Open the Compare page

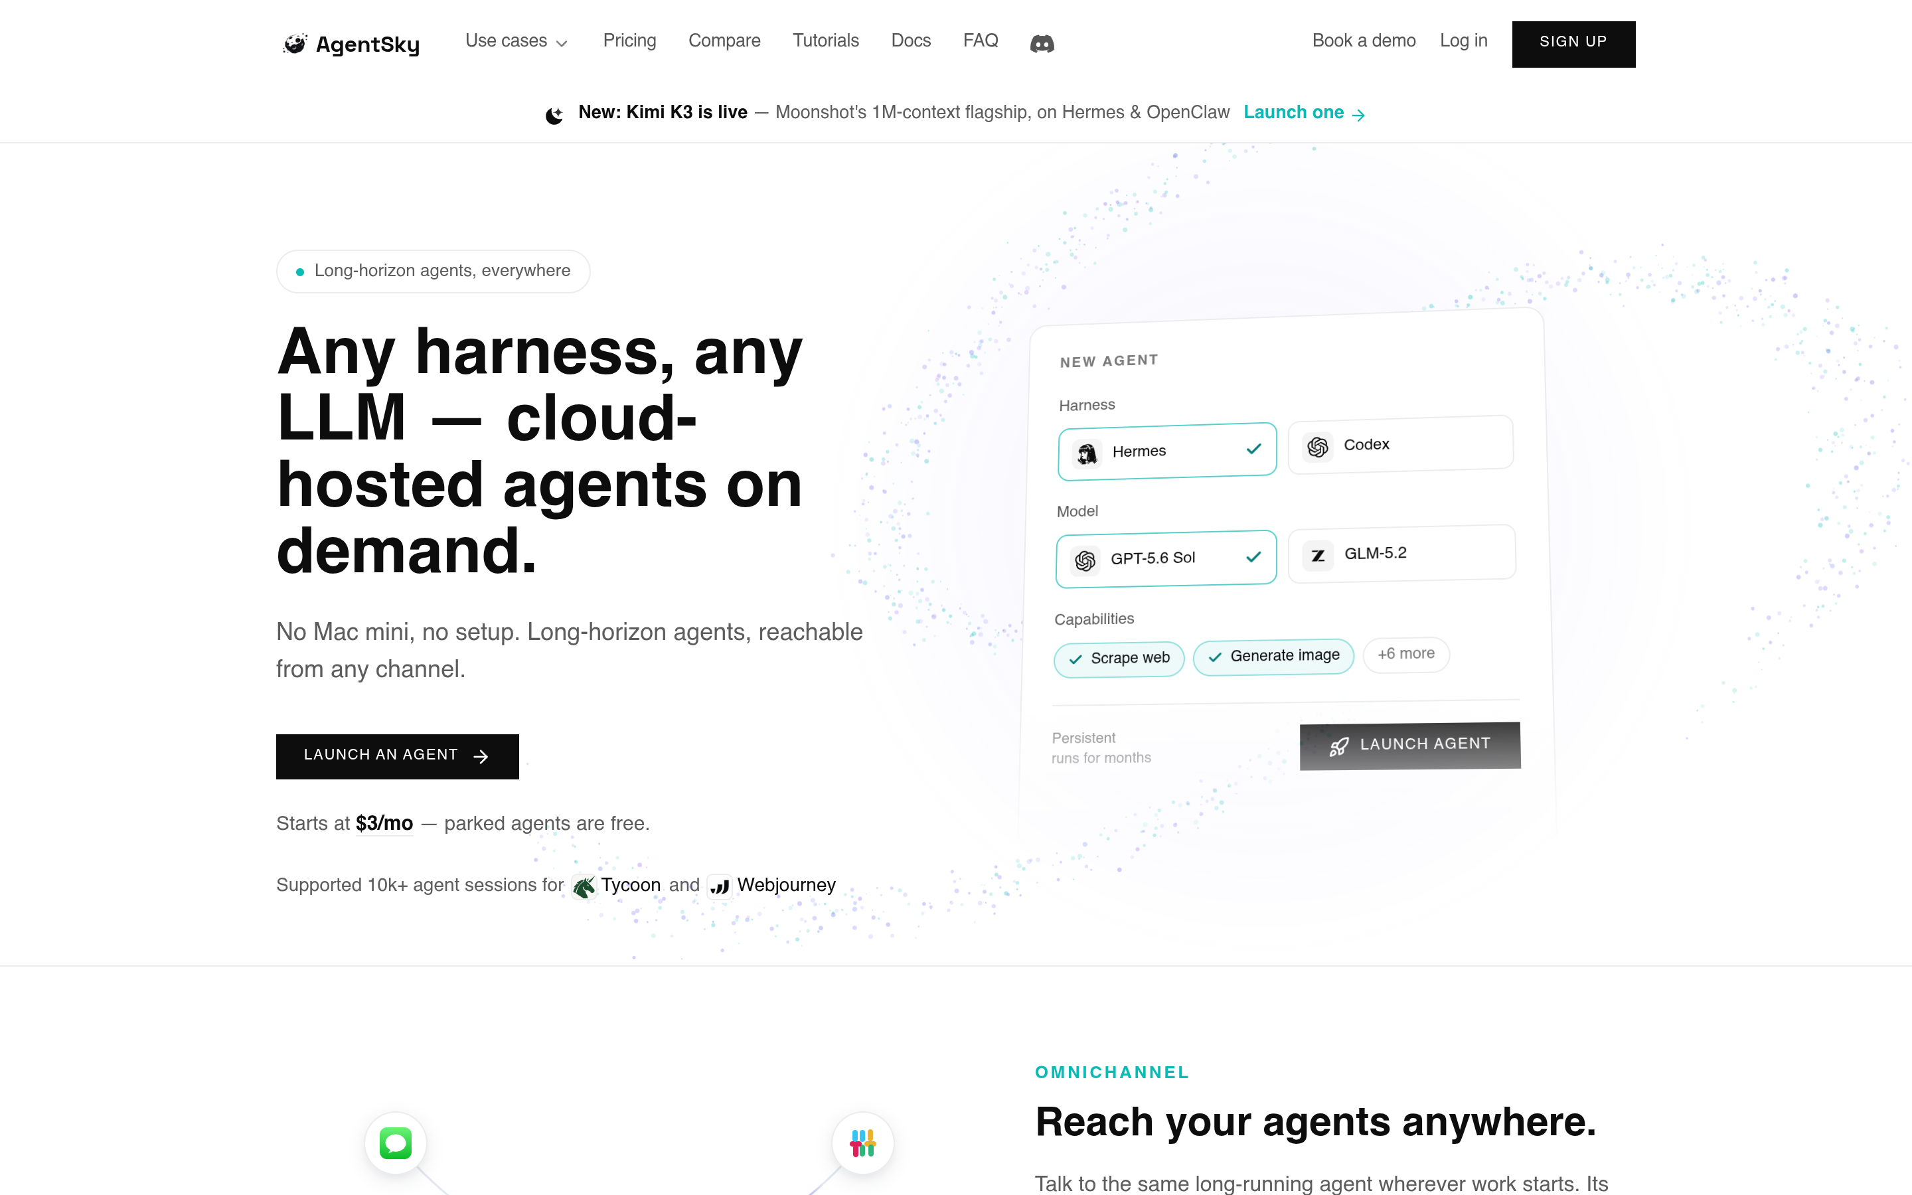tap(724, 41)
